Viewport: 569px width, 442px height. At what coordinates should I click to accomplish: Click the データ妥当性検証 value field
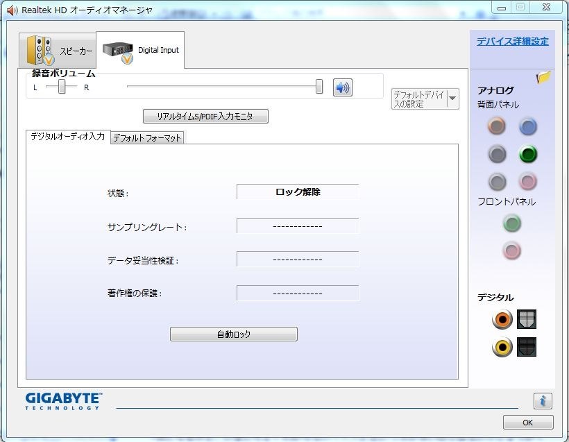(298, 260)
